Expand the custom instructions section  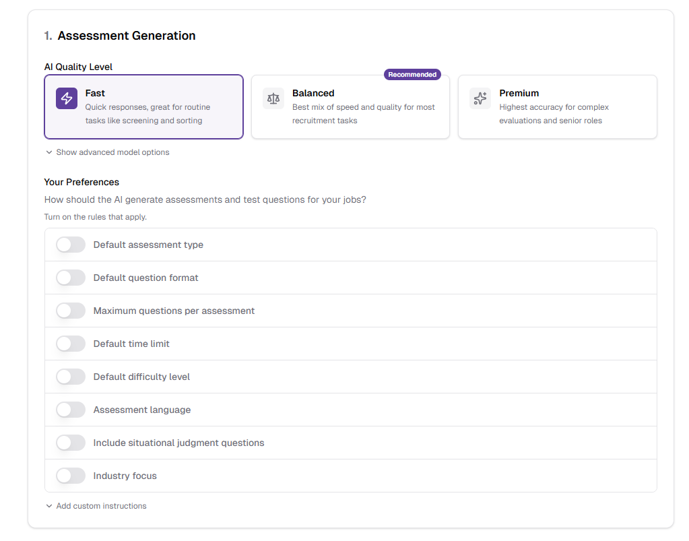[95, 505]
